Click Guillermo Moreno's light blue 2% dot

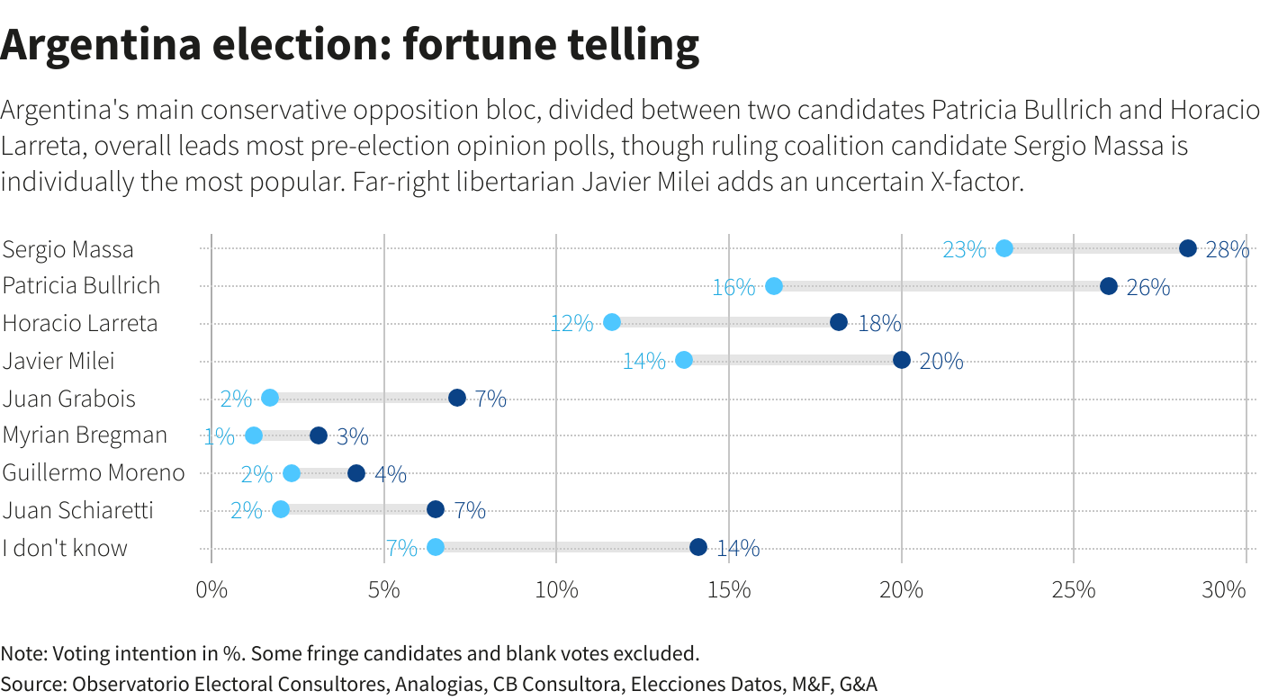click(x=292, y=473)
